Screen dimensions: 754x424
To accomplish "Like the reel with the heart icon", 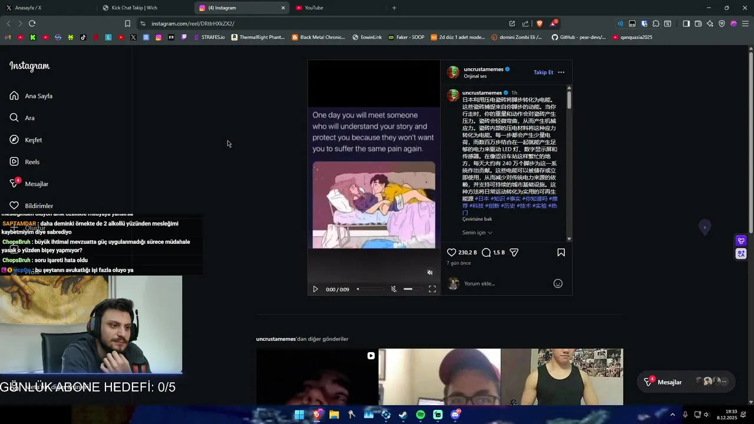I will pos(451,252).
